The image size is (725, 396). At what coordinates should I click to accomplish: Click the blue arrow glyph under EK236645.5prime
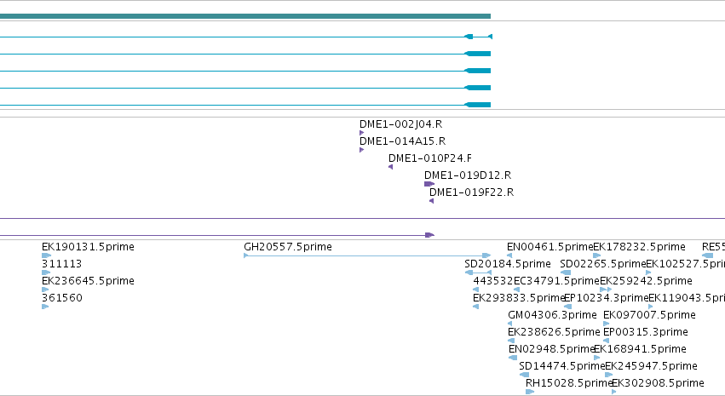click(x=45, y=290)
